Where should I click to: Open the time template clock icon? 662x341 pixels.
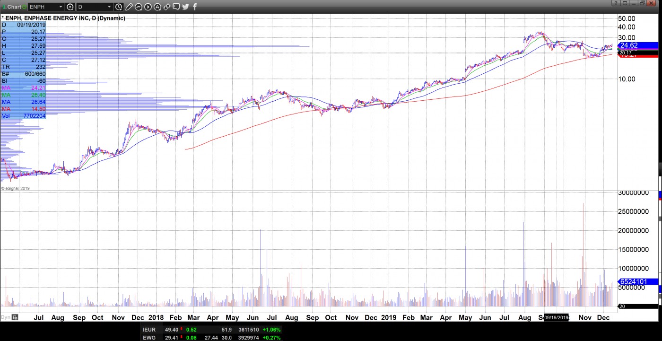click(x=119, y=7)
